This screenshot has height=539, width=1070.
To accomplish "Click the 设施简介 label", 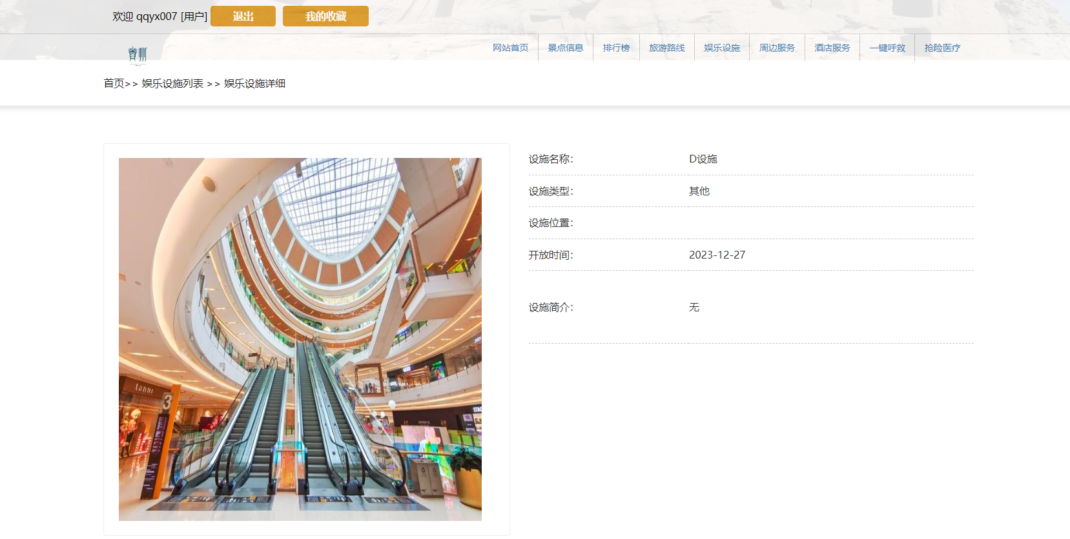I will [551, 308].
